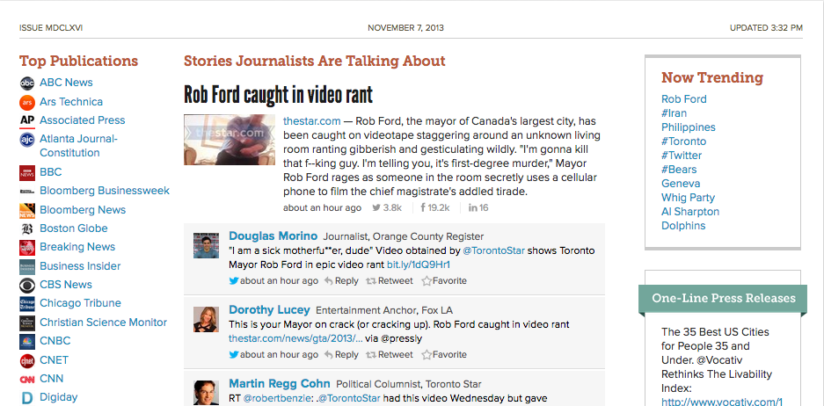This screenshot has width=824, height=406.
Task: Open the Rob Ford story thumbnail
Action: (230, 140)
